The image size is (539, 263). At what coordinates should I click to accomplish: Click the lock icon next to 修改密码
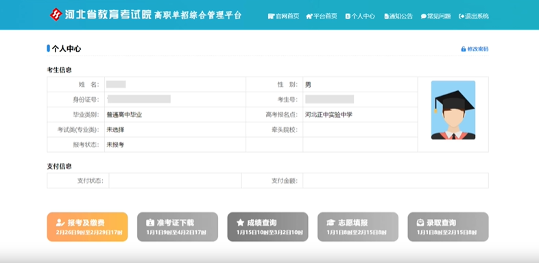[x=464, y=49]
